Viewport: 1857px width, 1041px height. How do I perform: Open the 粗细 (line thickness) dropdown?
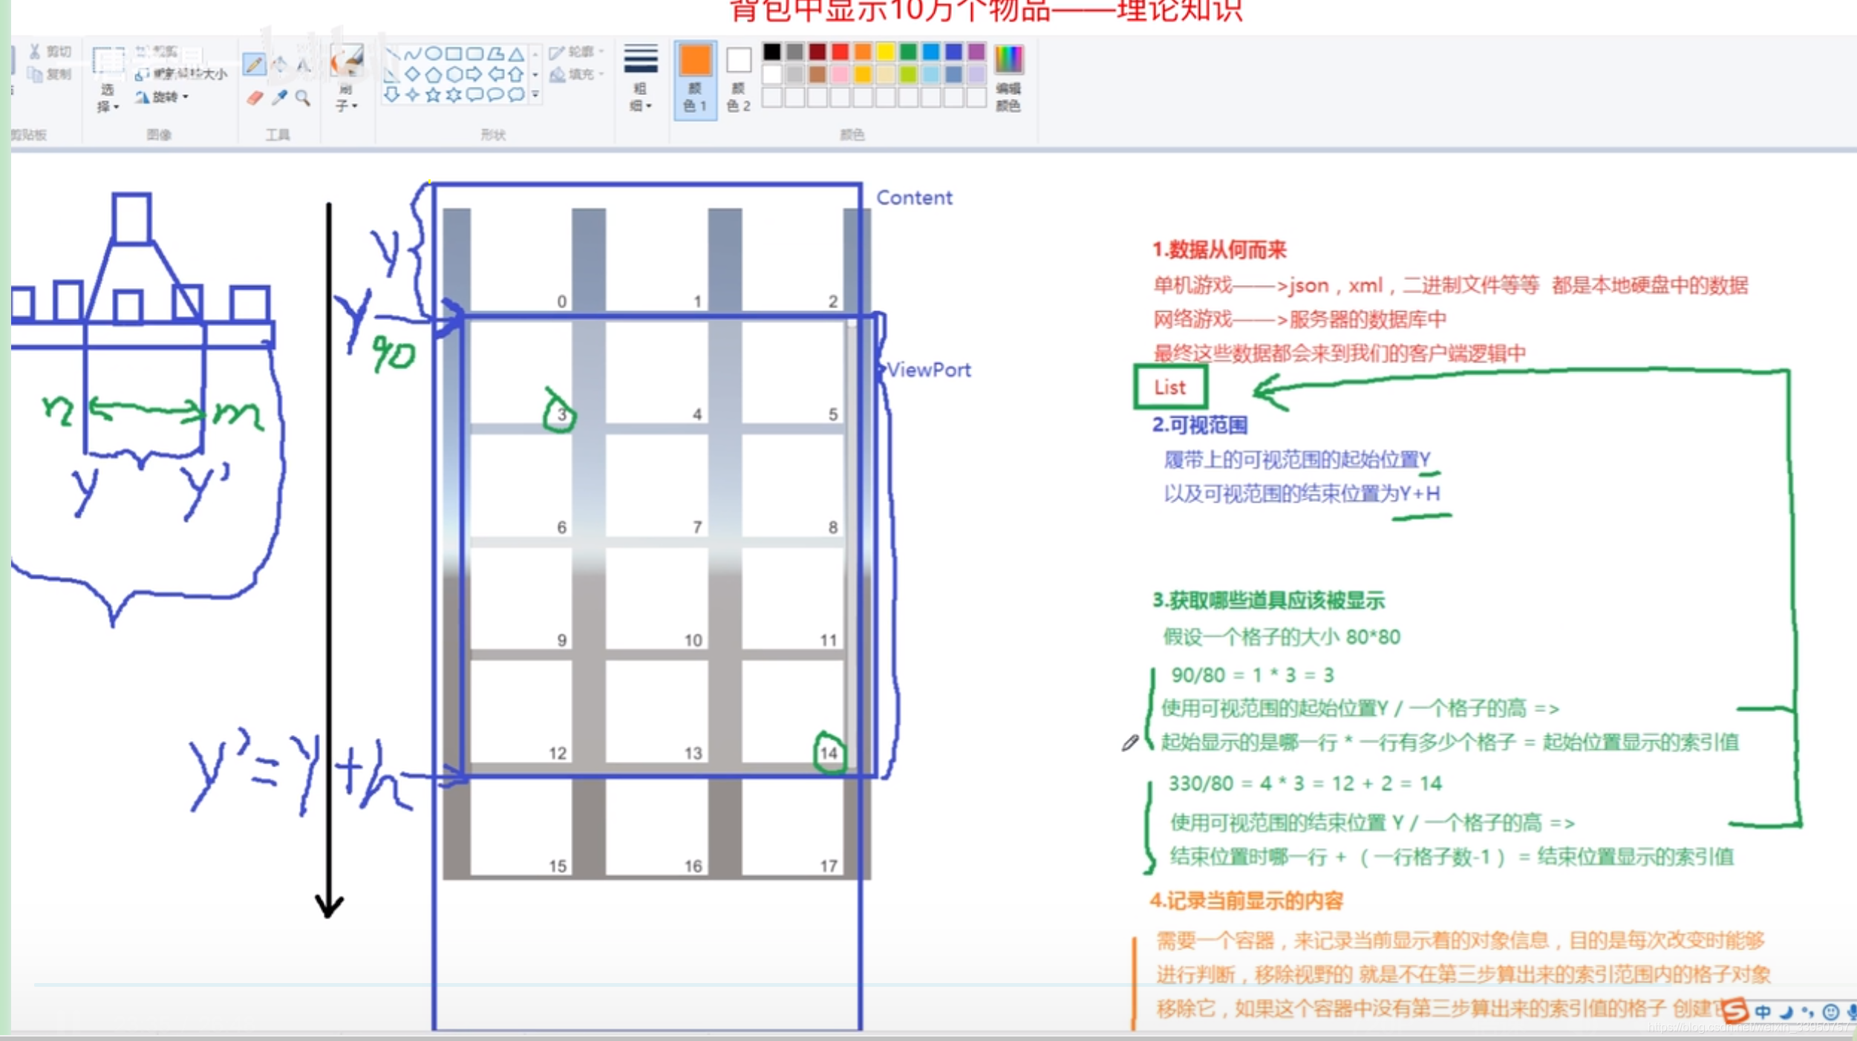(x=640, y=83)
